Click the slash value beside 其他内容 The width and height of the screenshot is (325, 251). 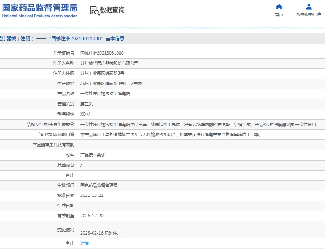81,165
